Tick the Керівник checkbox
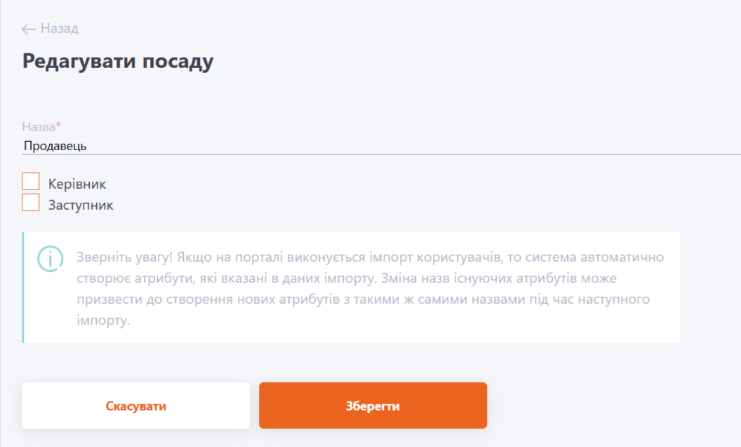Screen dimensions: 741x447 click(31, 182)
